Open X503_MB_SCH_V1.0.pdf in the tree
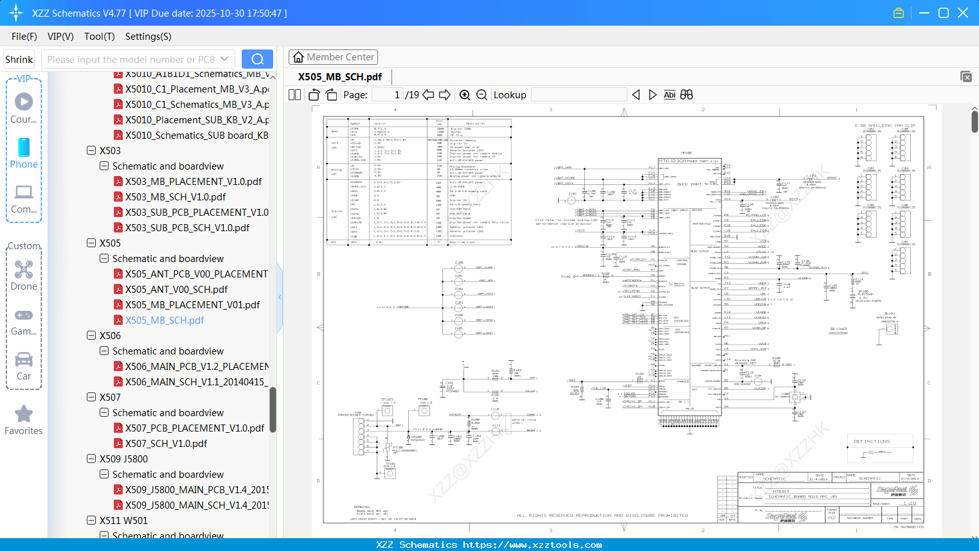979x551 pixels. tap(175, 197)
